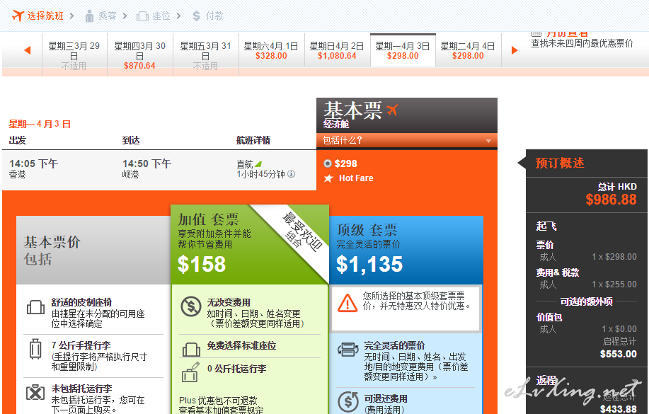Click the next dates right arrow

(x=515, y=50)
